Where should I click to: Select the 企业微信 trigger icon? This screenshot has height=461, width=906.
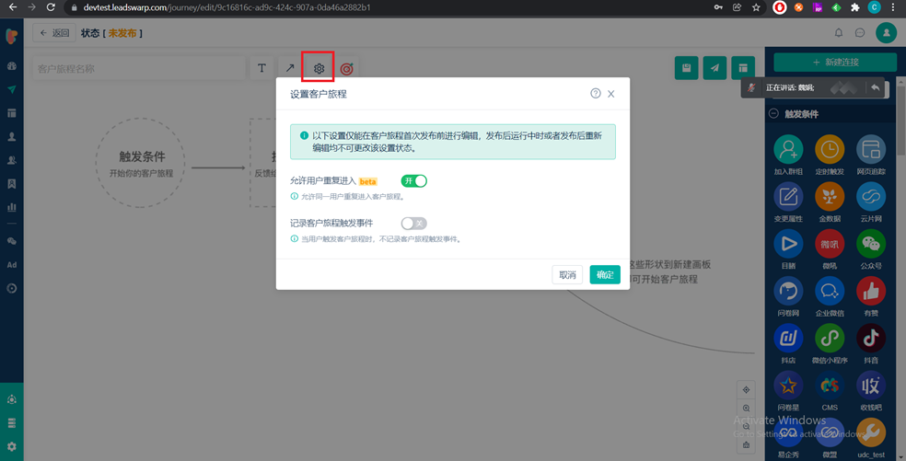830,291
